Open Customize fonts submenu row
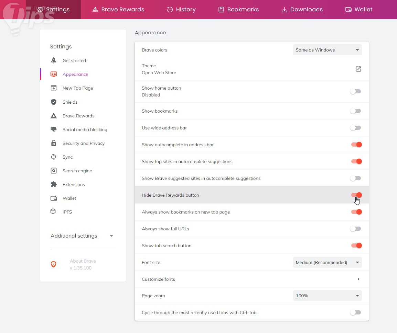397x333 pixels. pos(251,279)
